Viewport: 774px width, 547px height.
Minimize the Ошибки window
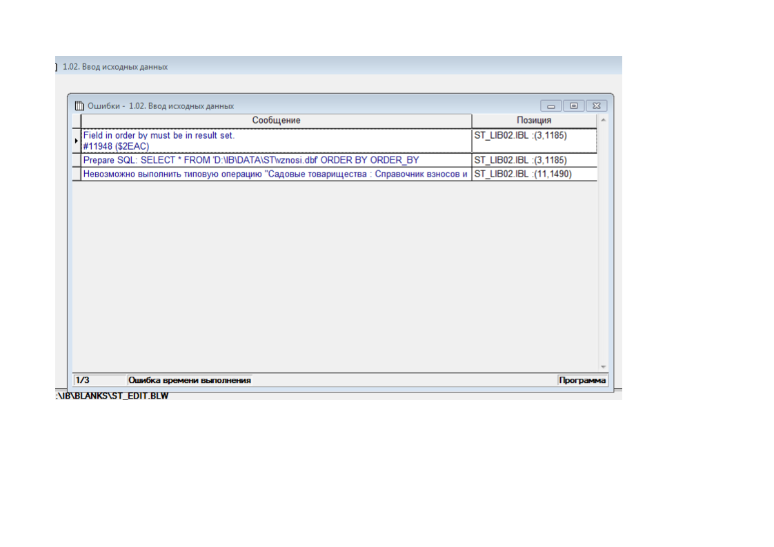551,106
